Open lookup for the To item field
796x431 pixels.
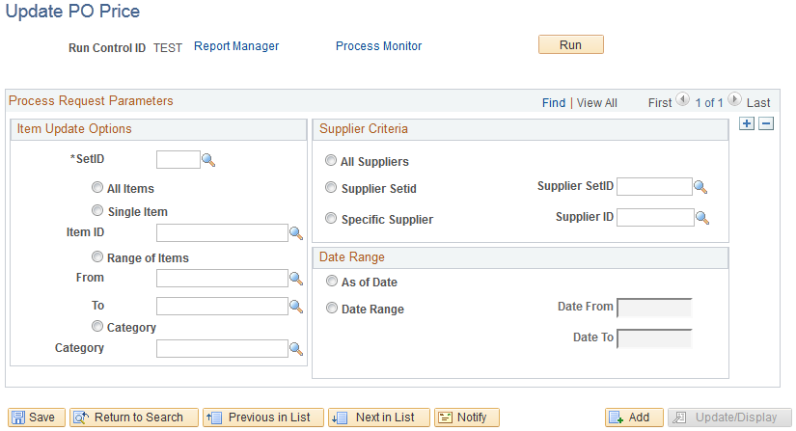(296, 306)
